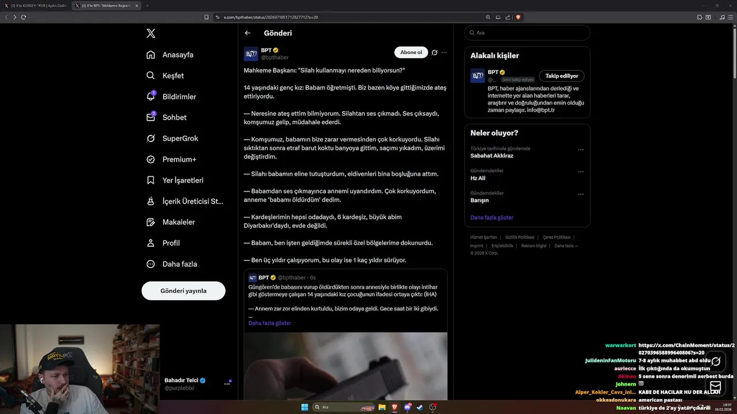The height and width of the screenshot is (414, 737).
Task: Click Gönderi yayınla button
Action: point(183,291)
